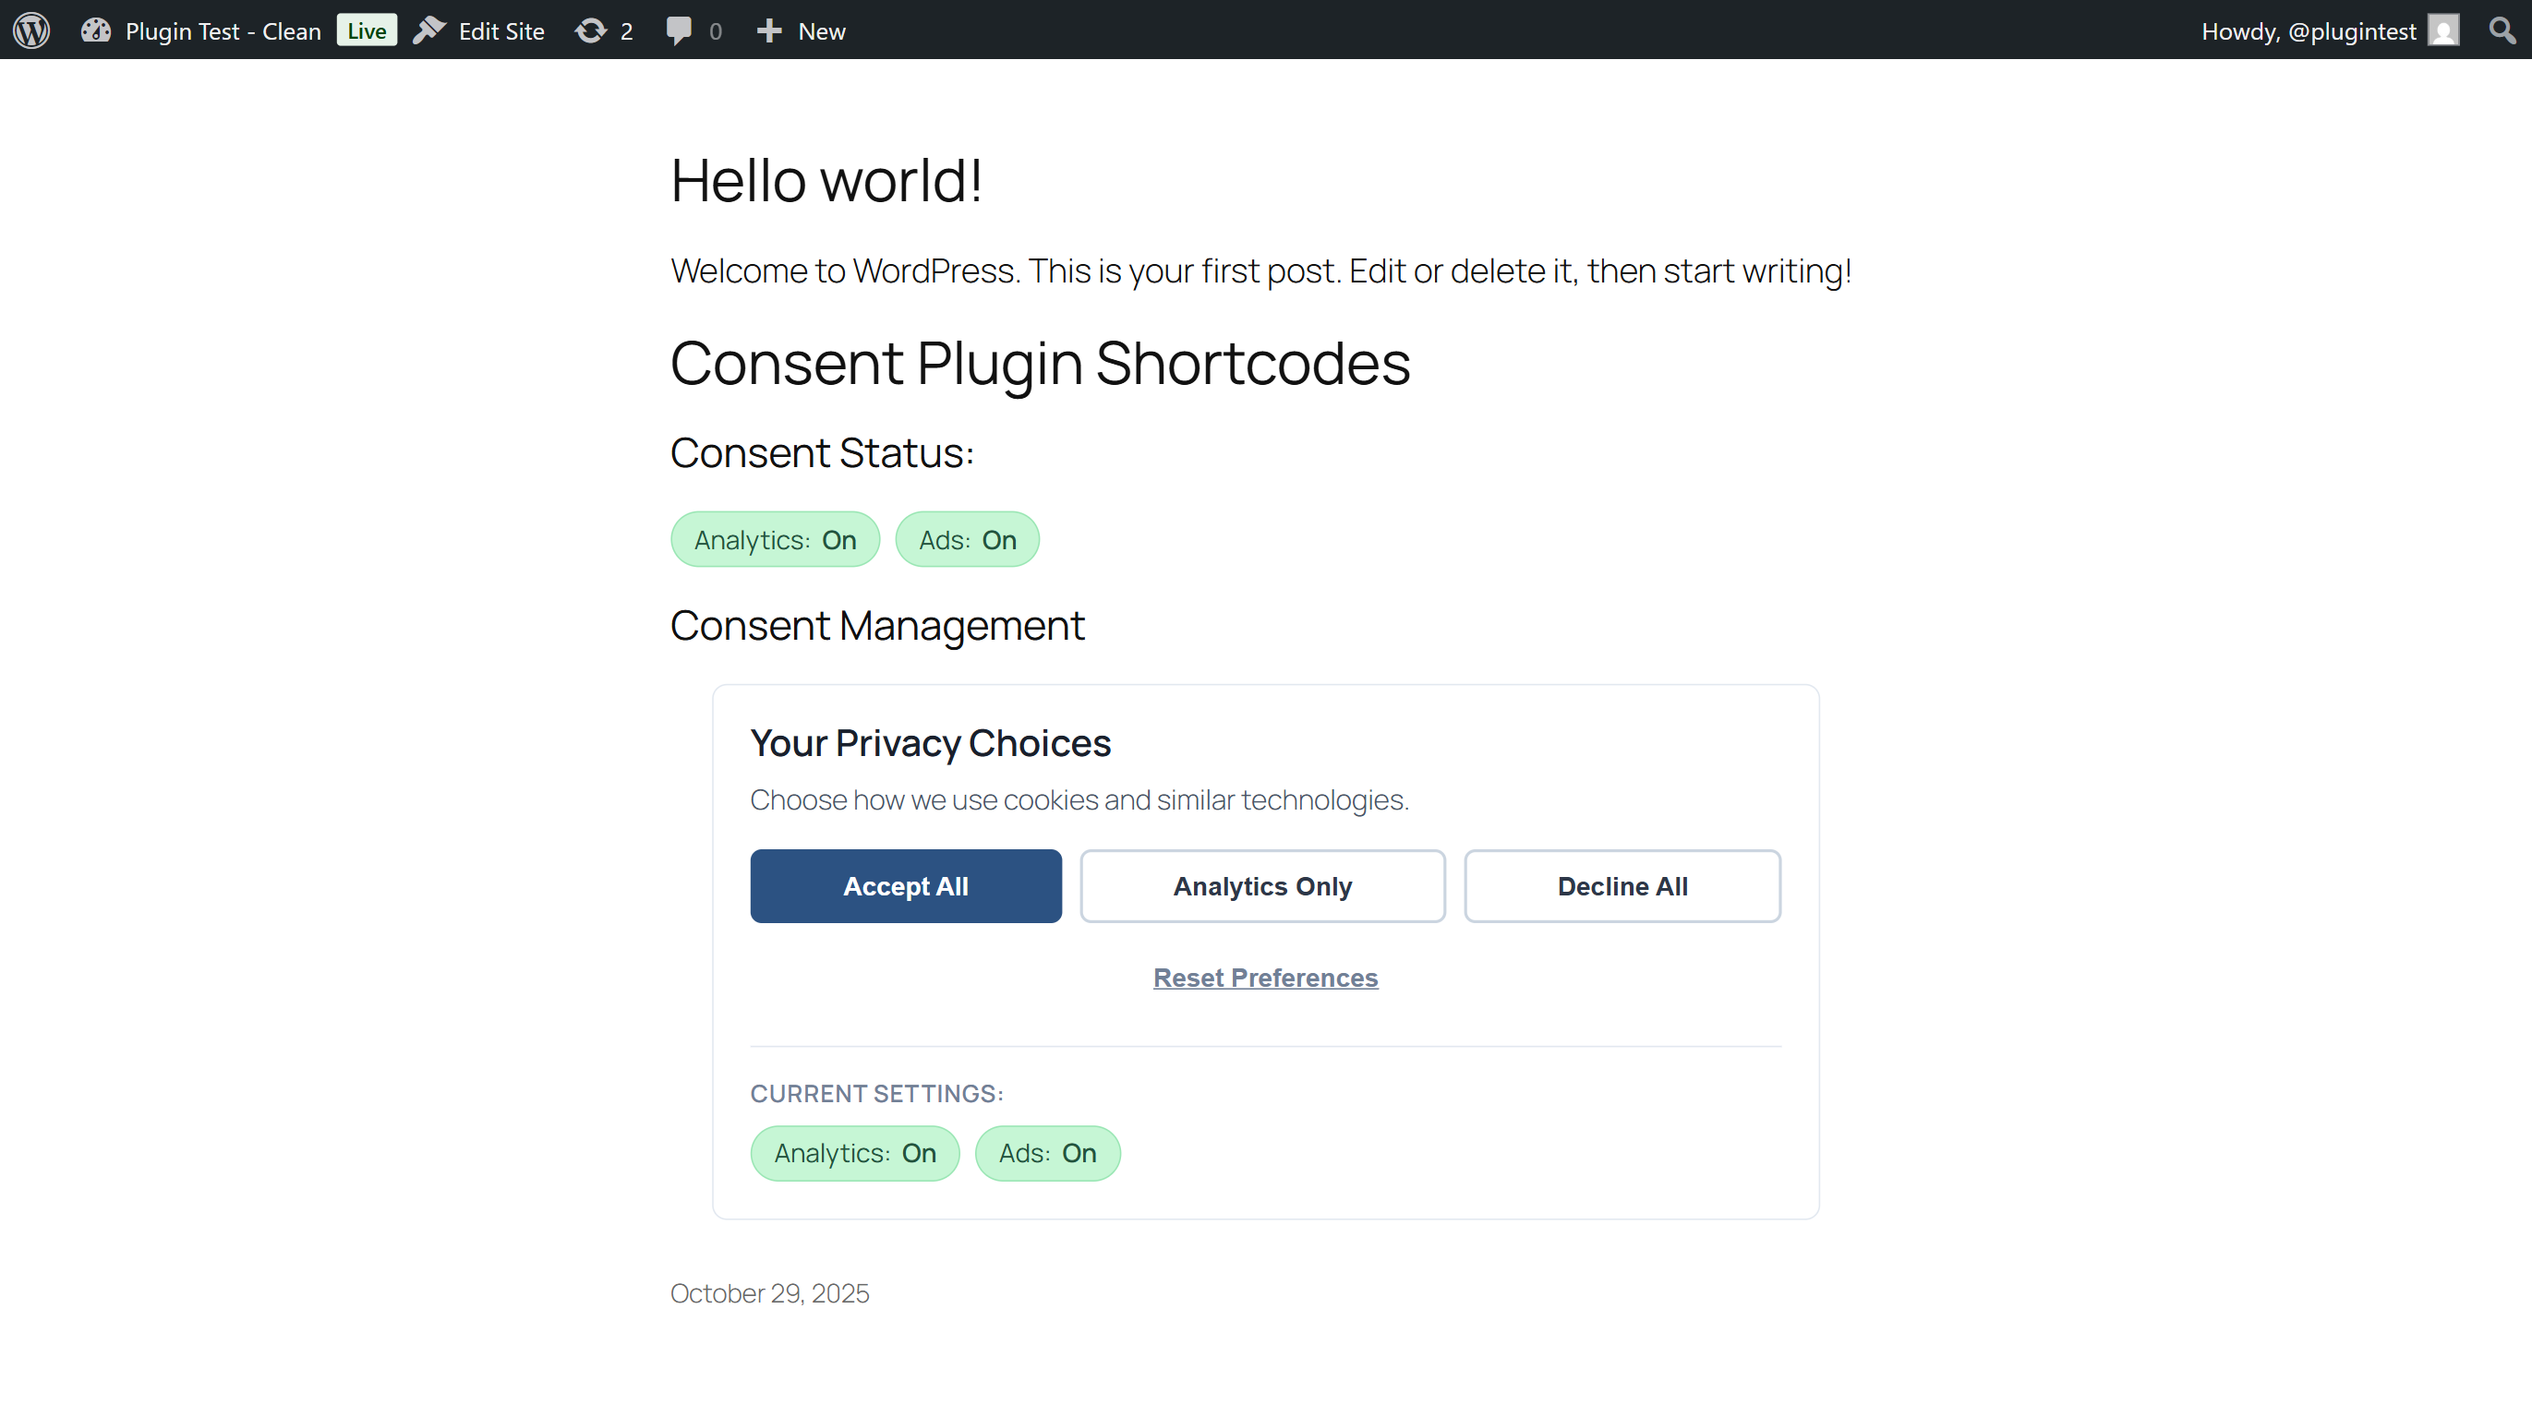Click the Hello world! post title
Viewport: 2532px width, 1417px height.
click(x=826, y=181)
